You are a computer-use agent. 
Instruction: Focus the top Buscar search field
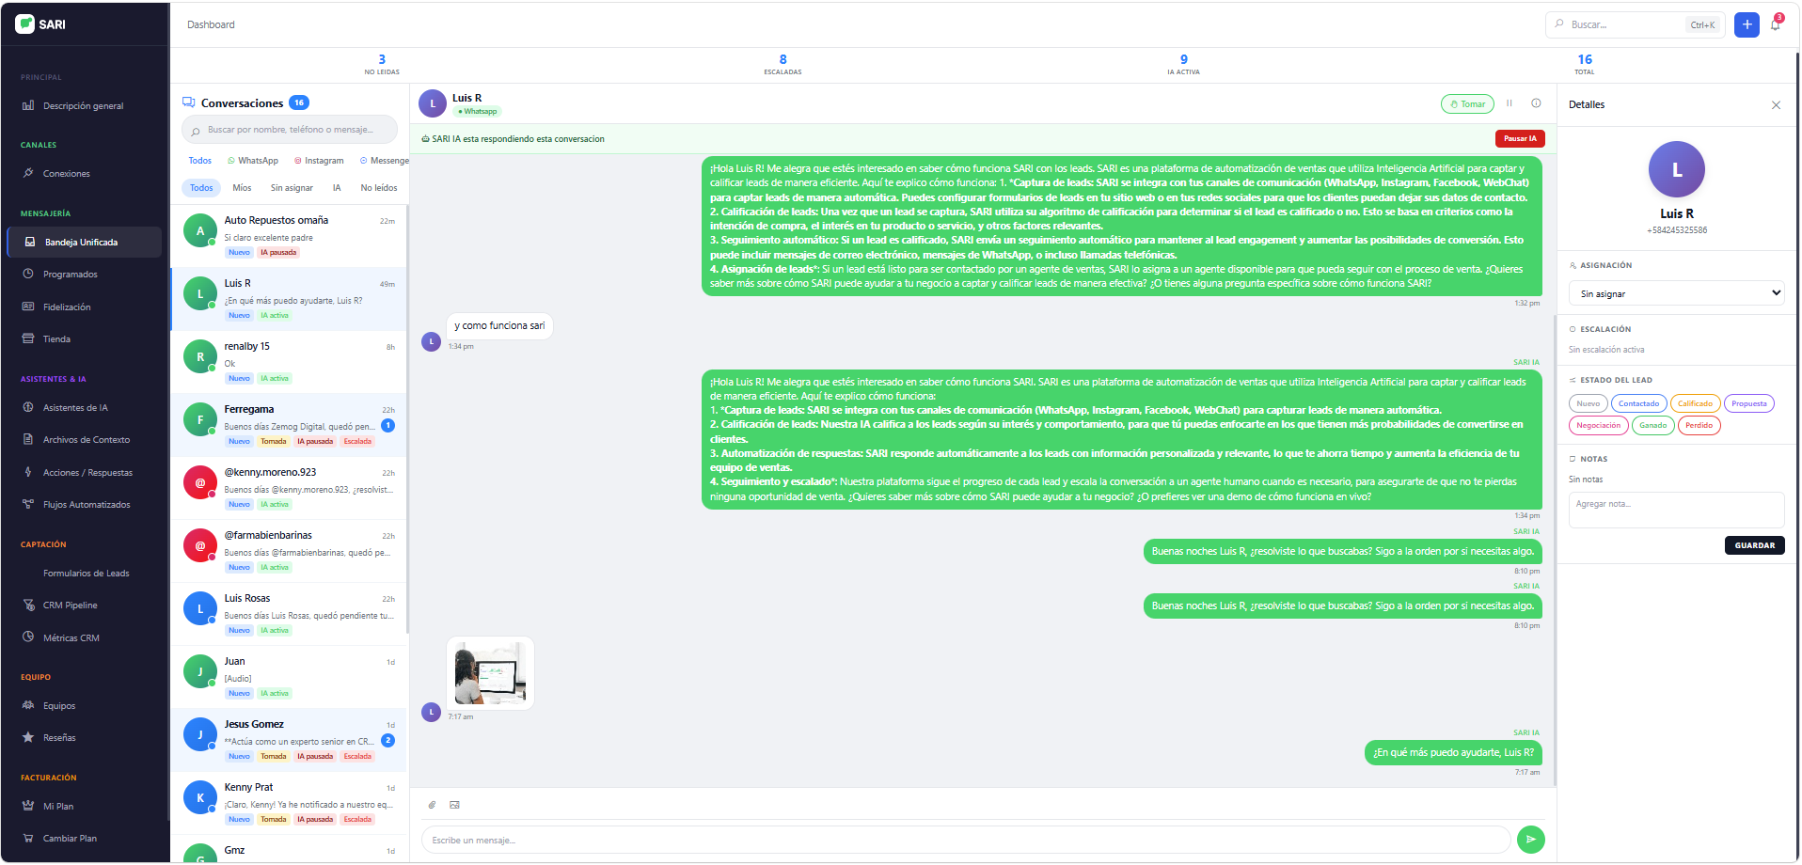1635,24
